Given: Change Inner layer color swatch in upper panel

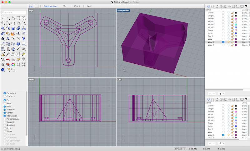Looking at the screenshot, I should coord(236,34).
